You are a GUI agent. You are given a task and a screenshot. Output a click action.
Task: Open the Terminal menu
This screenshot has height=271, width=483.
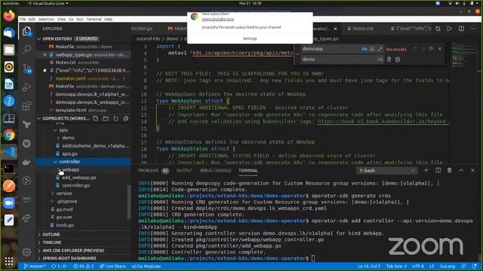pyautogui.click(x=94, y=19)
